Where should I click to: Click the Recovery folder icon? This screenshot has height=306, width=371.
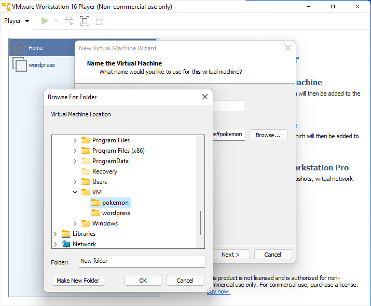click(x=86, y=171)
